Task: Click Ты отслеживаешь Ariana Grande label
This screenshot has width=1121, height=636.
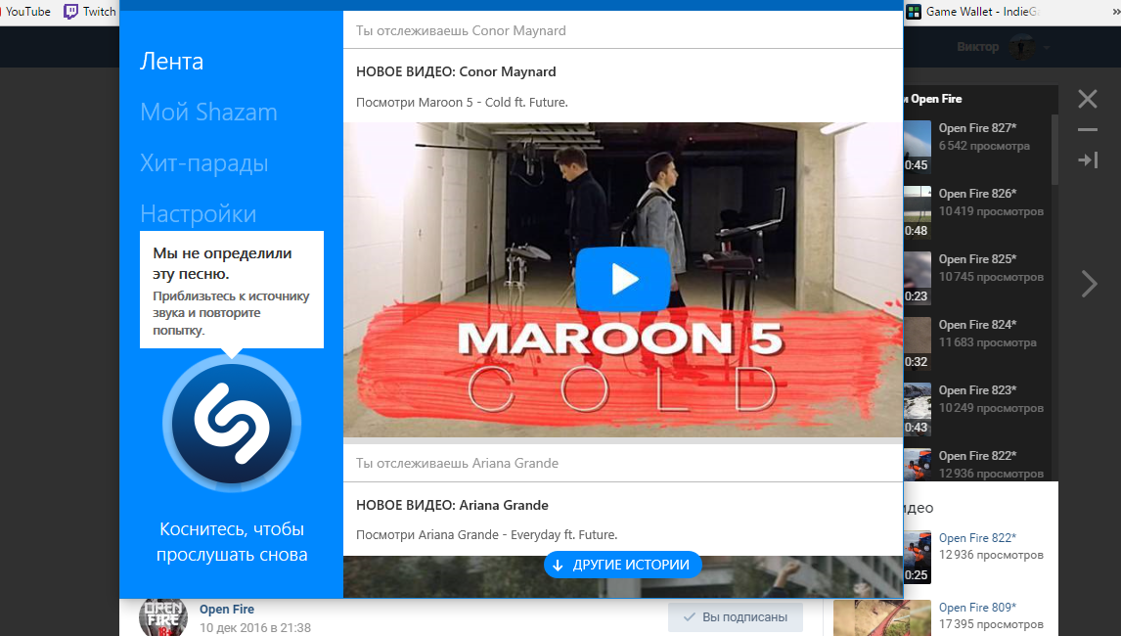Action: 458,463
